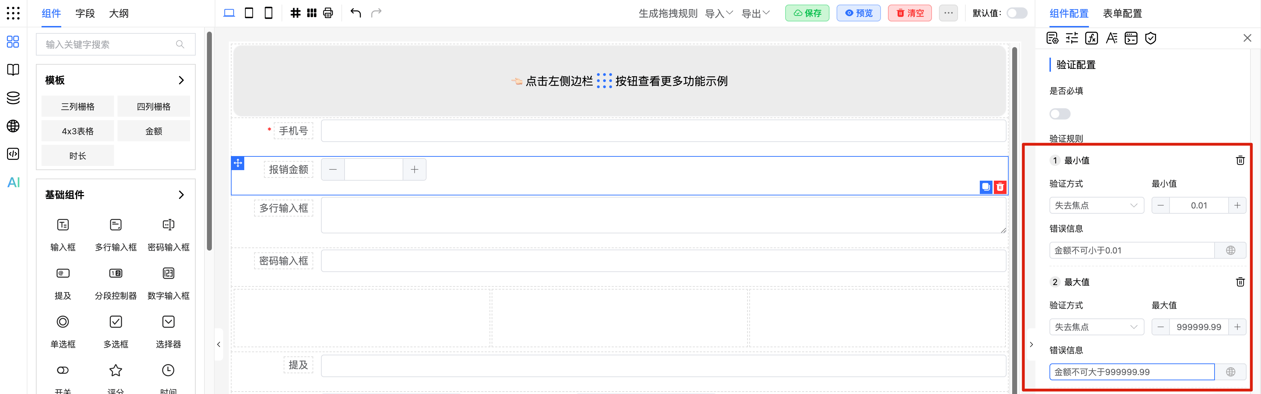The height and width of the screenshot is (394, 1261).
Task: Toggle the 是否必填 switch
Action: (1060, 114)
